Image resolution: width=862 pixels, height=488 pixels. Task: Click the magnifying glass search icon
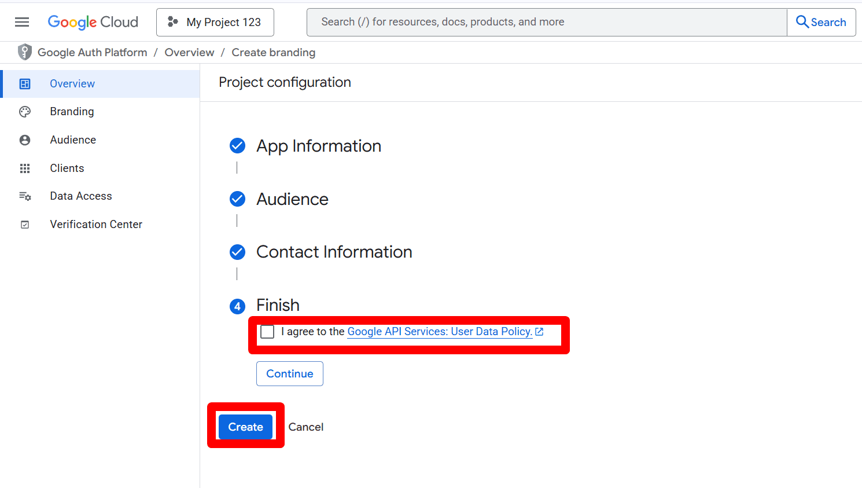pos(802,22)
